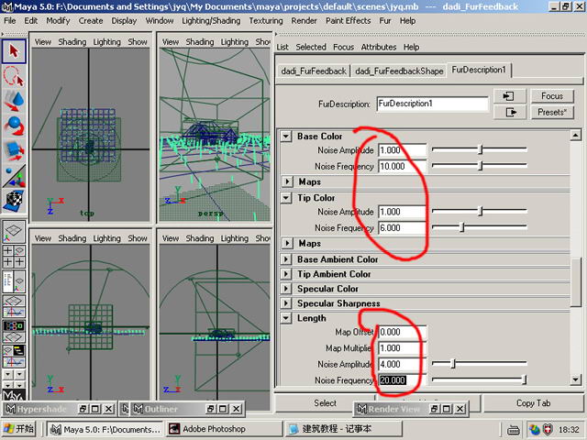Open the Notepad taskbar button
Viewport: 587px width, 440px height.
click(343, 429)
